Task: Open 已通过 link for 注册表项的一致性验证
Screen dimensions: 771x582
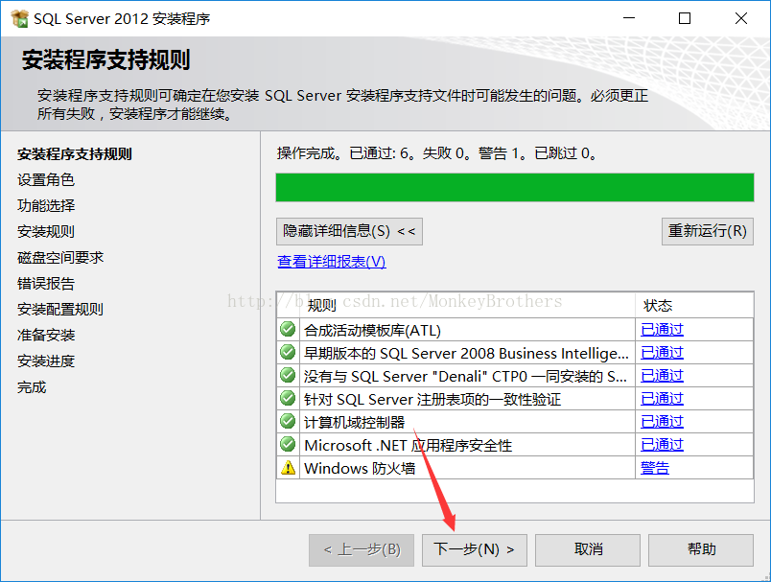Action: click(x=662, y=399)
